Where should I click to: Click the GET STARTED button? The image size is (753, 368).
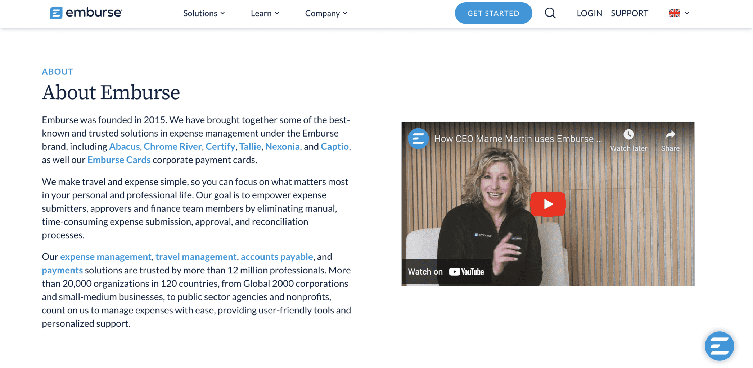point(493,13)
